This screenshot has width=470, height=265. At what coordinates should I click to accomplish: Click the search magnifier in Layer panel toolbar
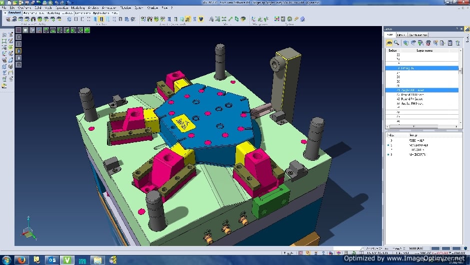(x=396, y=43)
